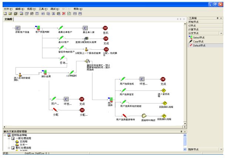227x158 pixels.
Task: Toggle pin on 解决方案资源管理器 panel
Action: (x=181, y=131)
